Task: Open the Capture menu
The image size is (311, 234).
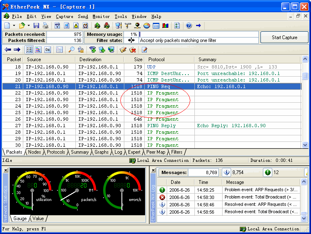Action: pyautogui.click(x=64, y=17)
